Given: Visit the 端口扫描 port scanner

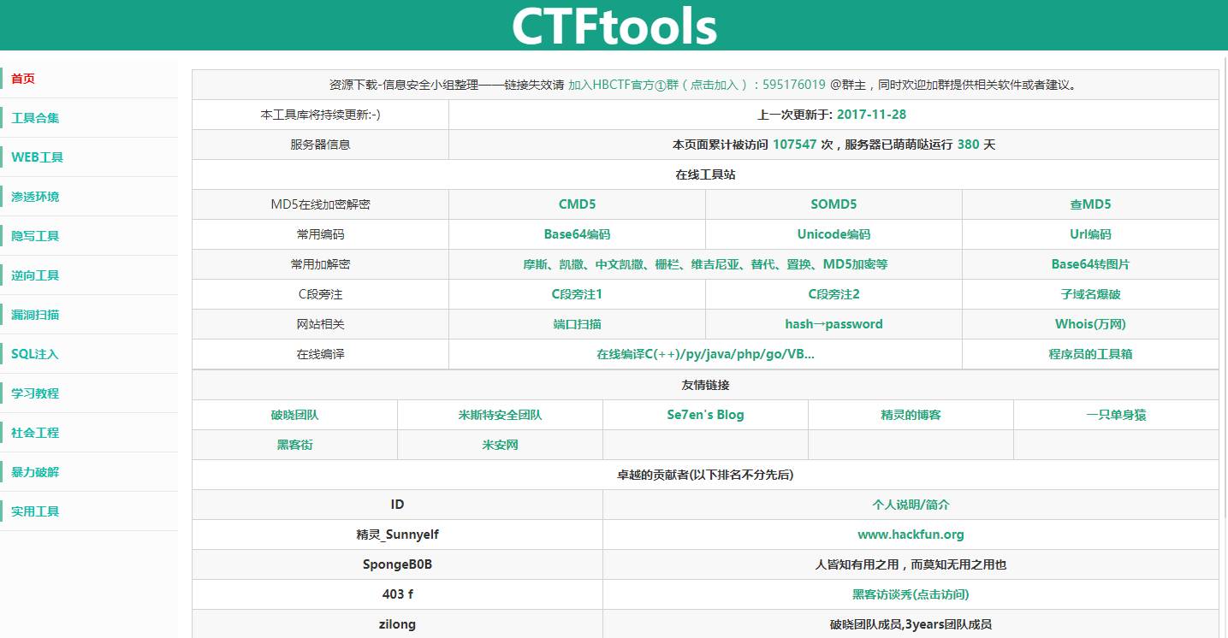Looking at the screenshot, I should click(x=577, y=324).
